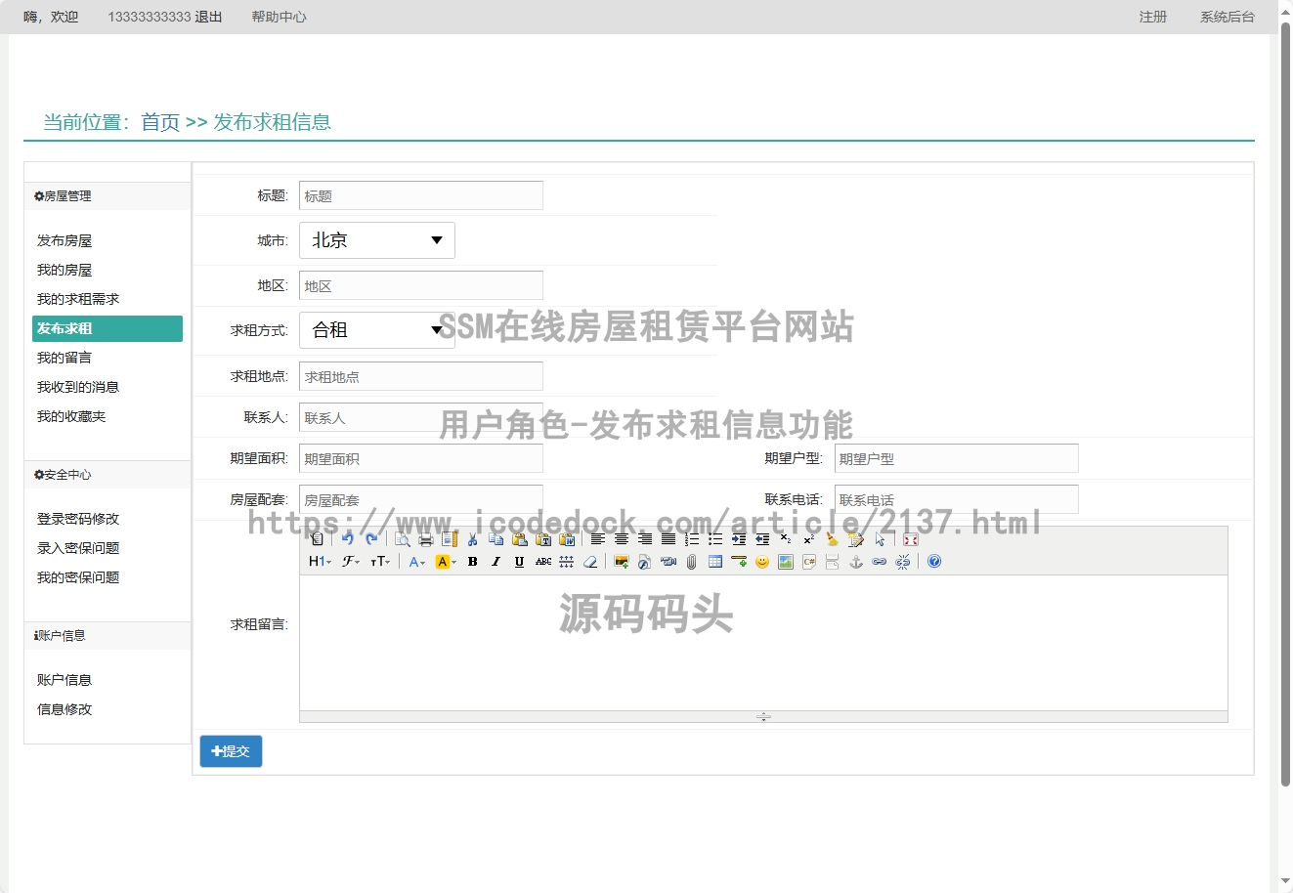Undo the last editor action
The height and width of the screenshot is (893, 1293).
(x=347, y=539)
